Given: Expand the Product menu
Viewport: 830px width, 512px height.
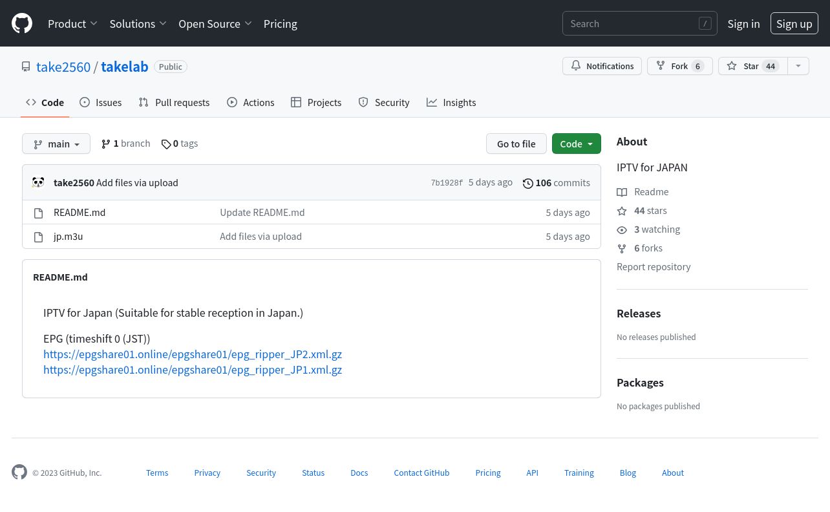Looking at the screenshot, I should (72, 24).
